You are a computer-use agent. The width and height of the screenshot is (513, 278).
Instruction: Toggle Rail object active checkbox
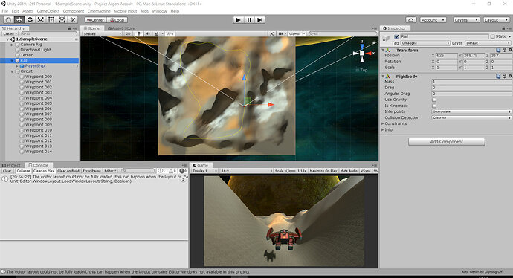point(396,36)
